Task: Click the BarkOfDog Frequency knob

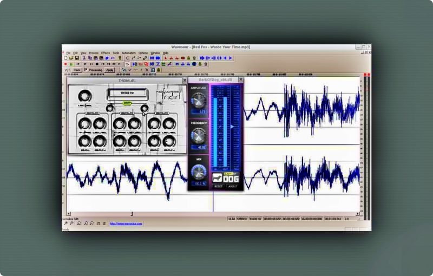Action: click(198, 136)
